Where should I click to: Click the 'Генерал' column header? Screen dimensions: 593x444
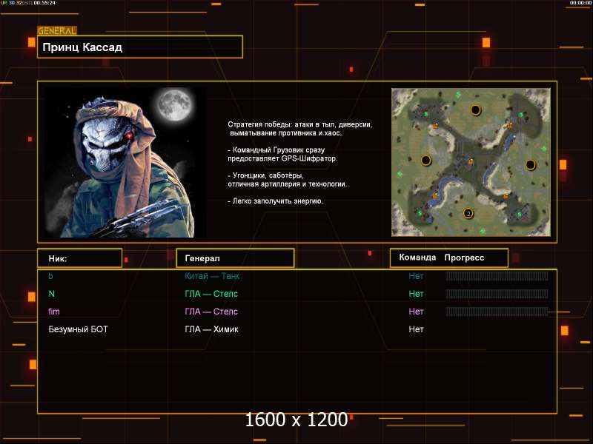point(235,258)
